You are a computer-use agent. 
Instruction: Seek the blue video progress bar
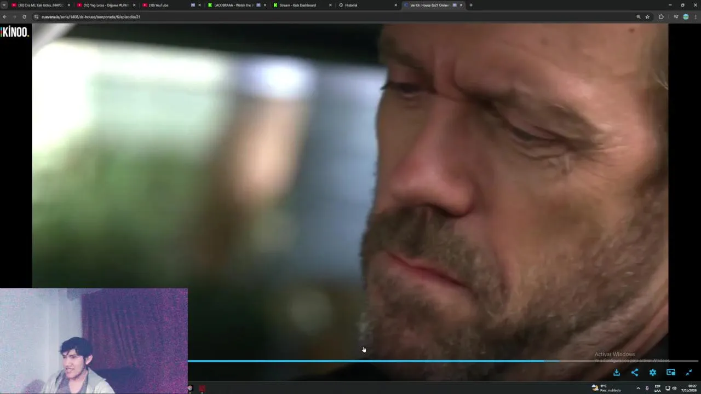444,361
